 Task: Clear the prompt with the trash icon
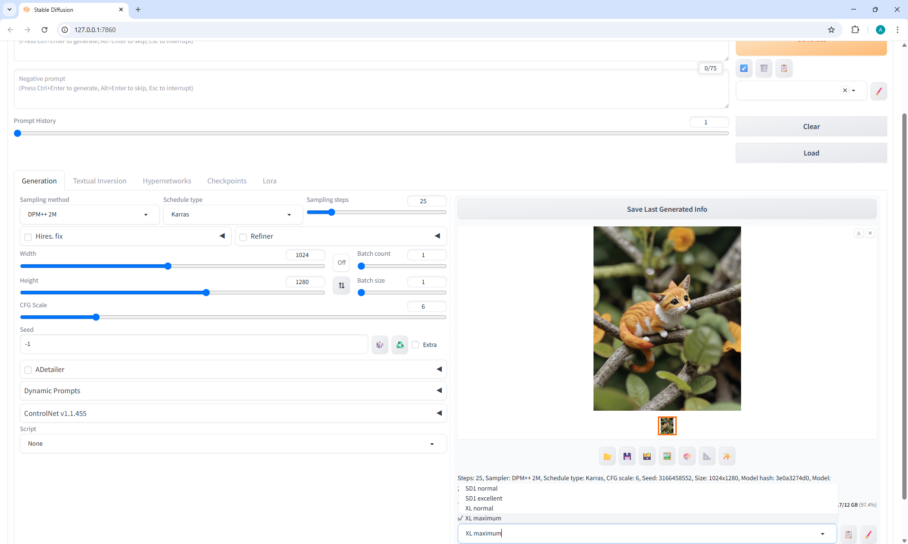click(764, 69)
